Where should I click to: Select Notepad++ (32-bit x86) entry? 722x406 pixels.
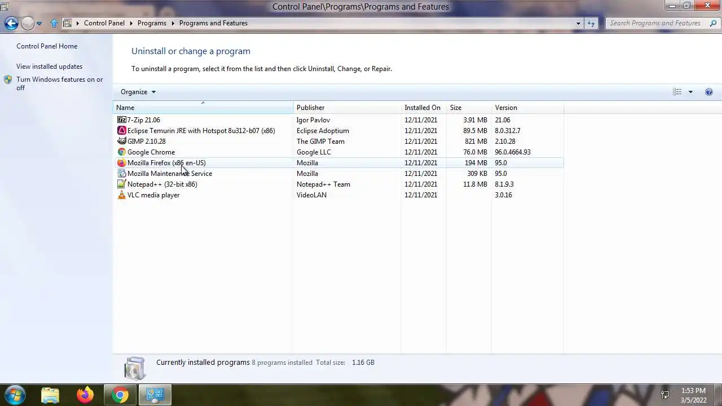[x=162, y=184]
